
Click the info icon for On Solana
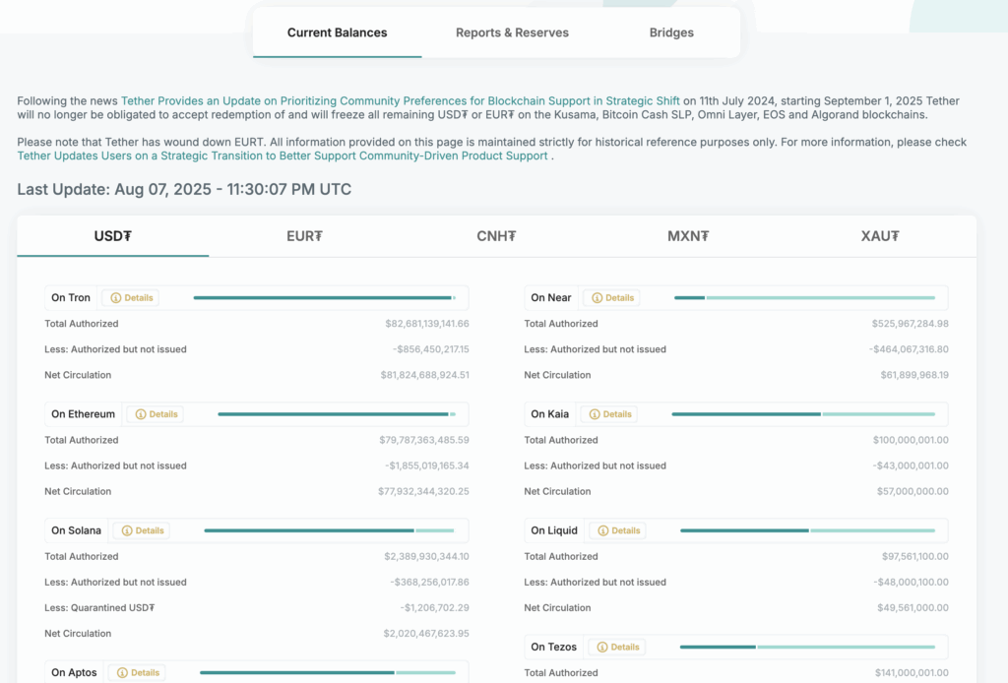pyautogui.click(x=127, y=530)
